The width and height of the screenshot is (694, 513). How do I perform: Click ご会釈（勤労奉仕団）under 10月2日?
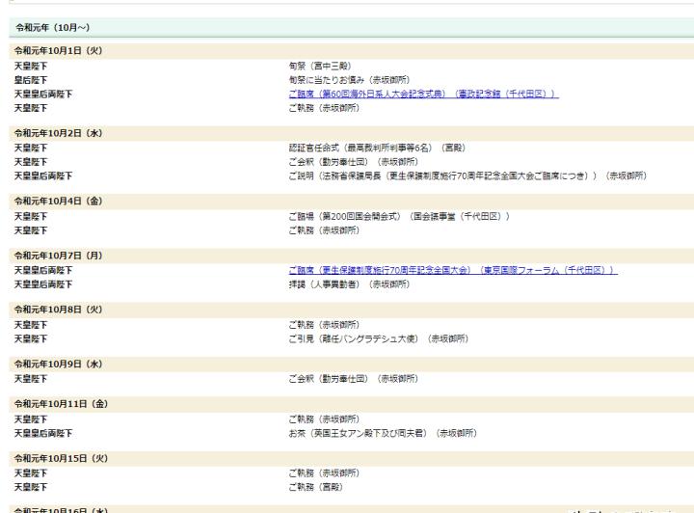tap(353, 162)
